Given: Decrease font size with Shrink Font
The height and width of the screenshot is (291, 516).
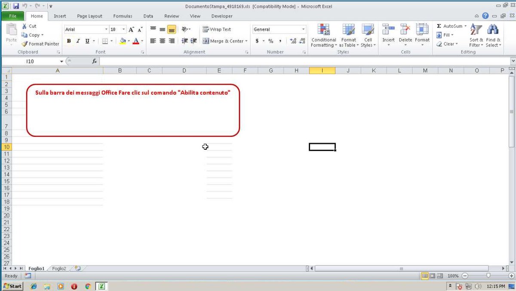Looking at the screenshot, I should tap(140, 29).
